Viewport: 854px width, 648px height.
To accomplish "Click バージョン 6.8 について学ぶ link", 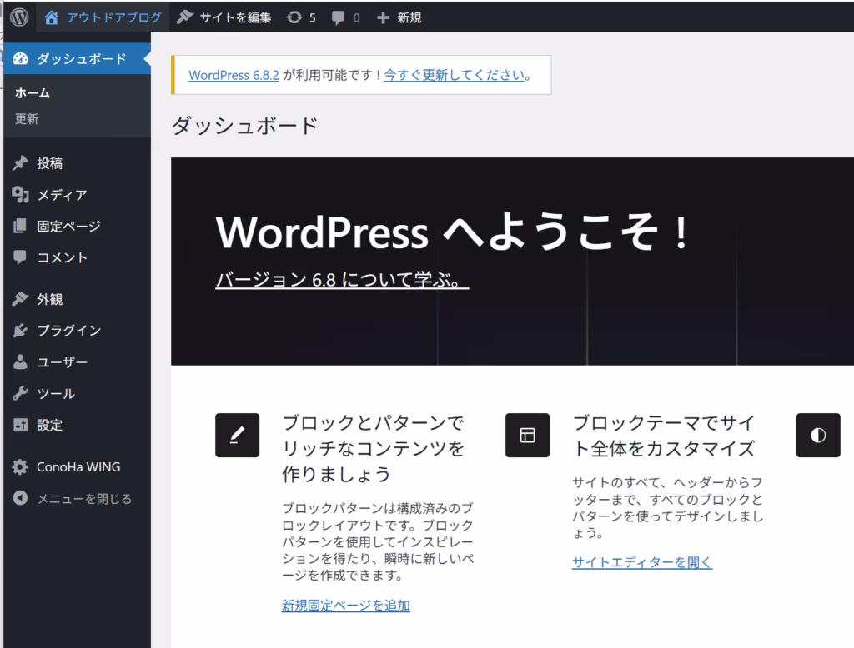I will (341, 280).
